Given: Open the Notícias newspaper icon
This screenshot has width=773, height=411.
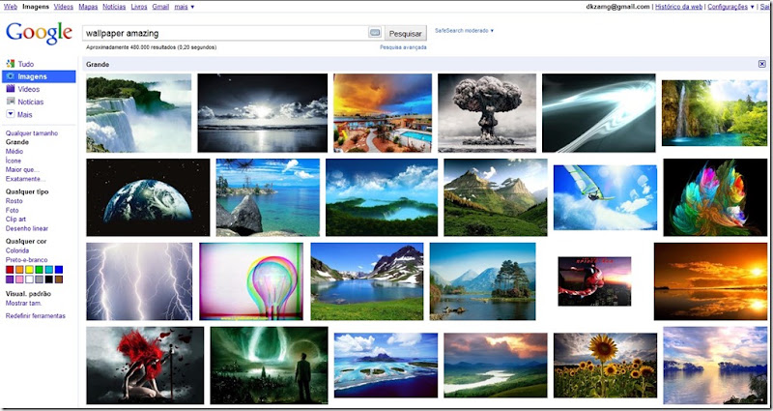Looking at the screenshot, I should (x=11, y=102).
